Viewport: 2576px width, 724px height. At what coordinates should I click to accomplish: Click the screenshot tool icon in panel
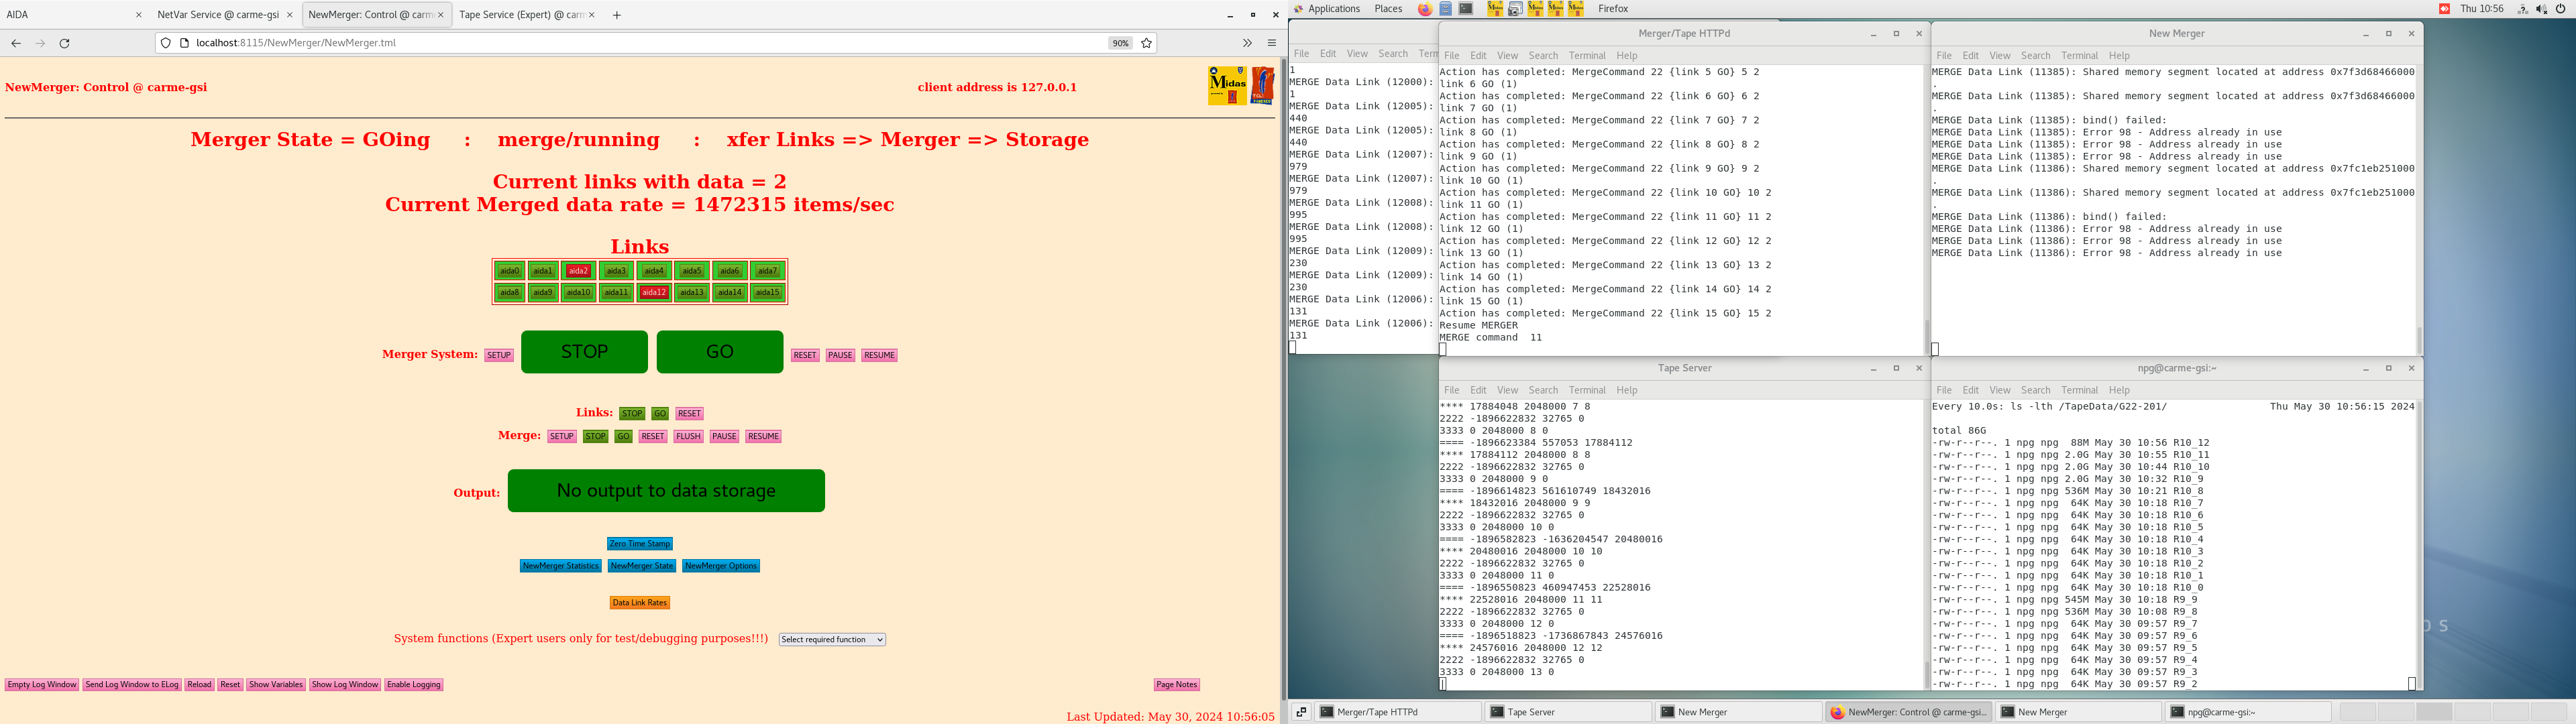(x=1515, y=9)
